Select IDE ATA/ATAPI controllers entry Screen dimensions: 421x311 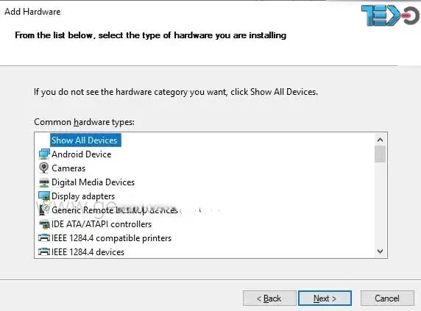point(102,224)
